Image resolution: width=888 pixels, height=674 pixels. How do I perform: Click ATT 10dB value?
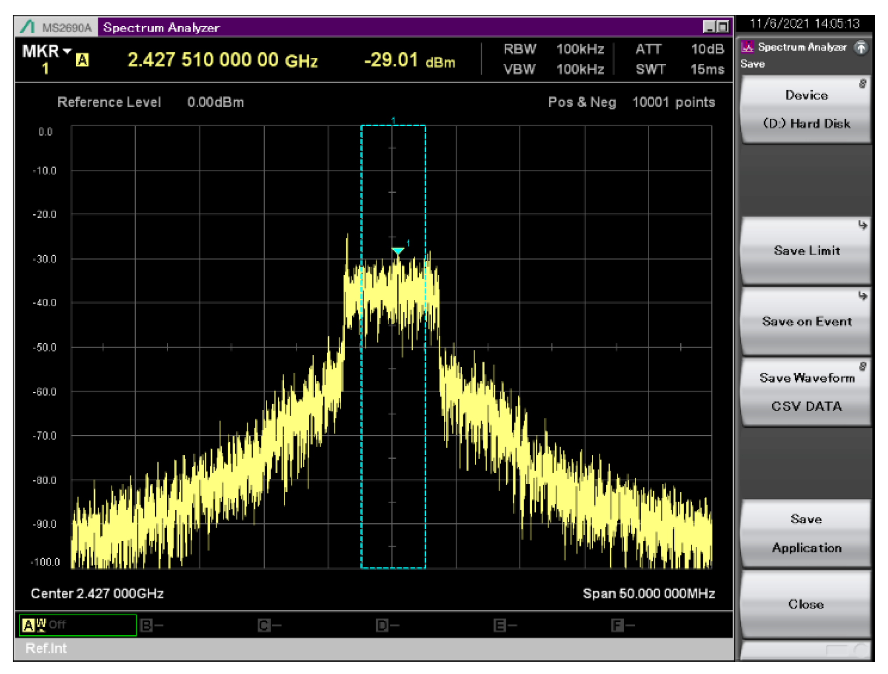(707, 49)
